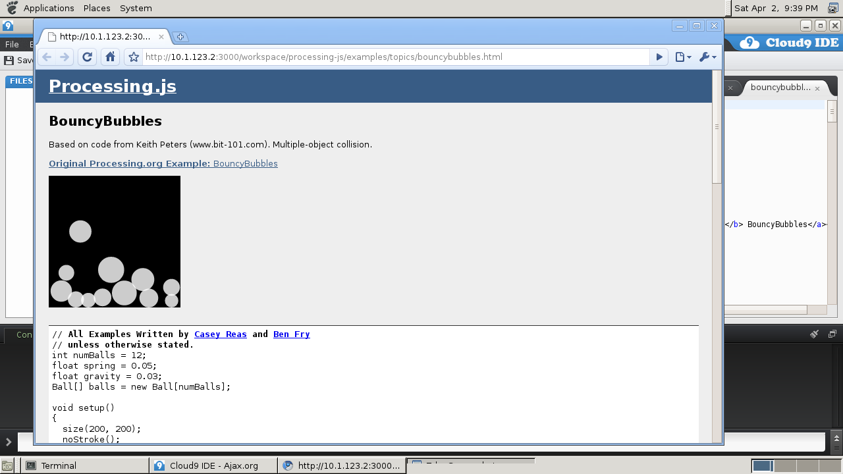Navigate to the browser home page
Screen dimensions: 843x474
pyautogui.click(x=110, y=57)
